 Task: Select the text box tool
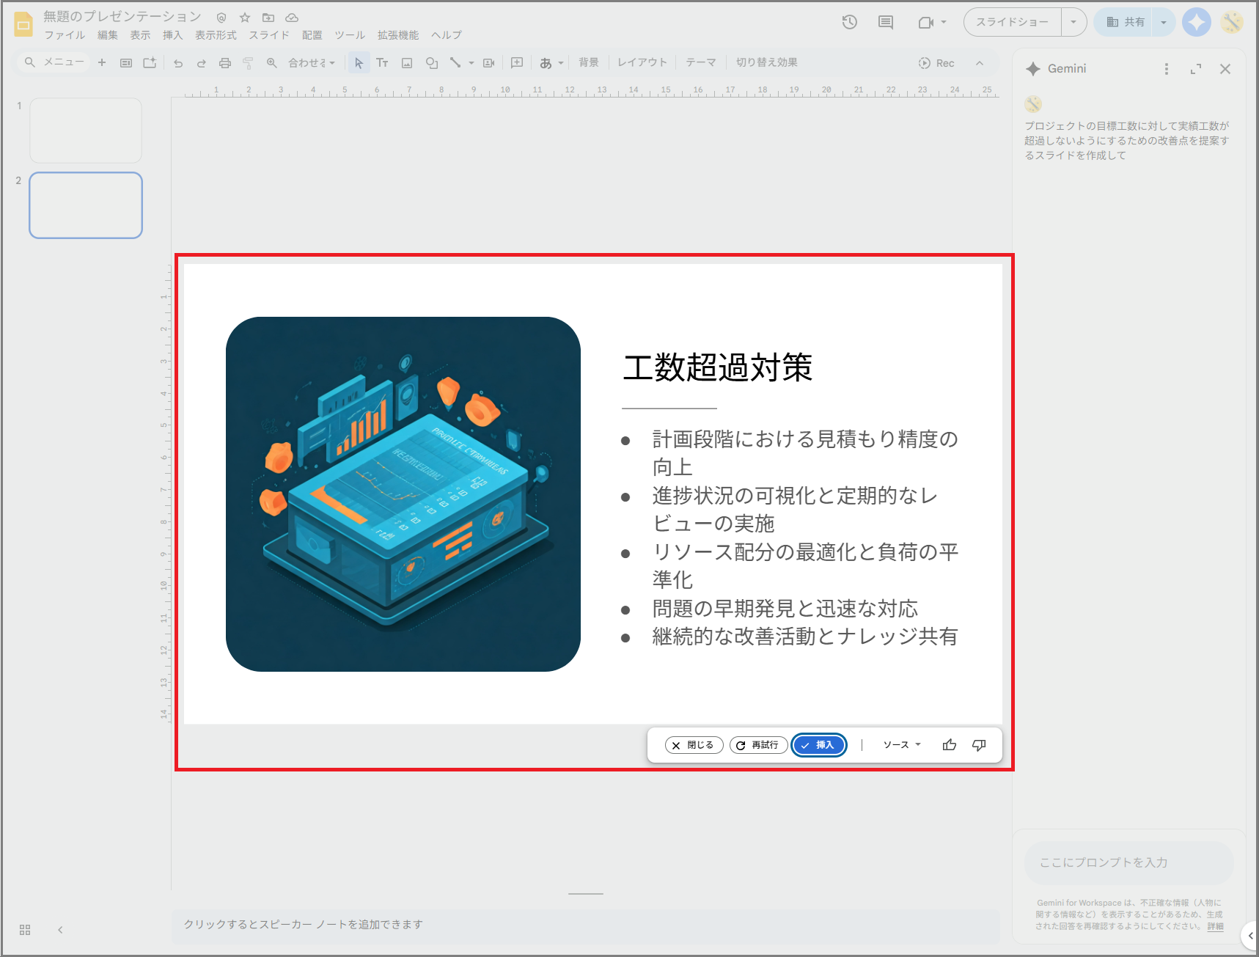(382, 63)
